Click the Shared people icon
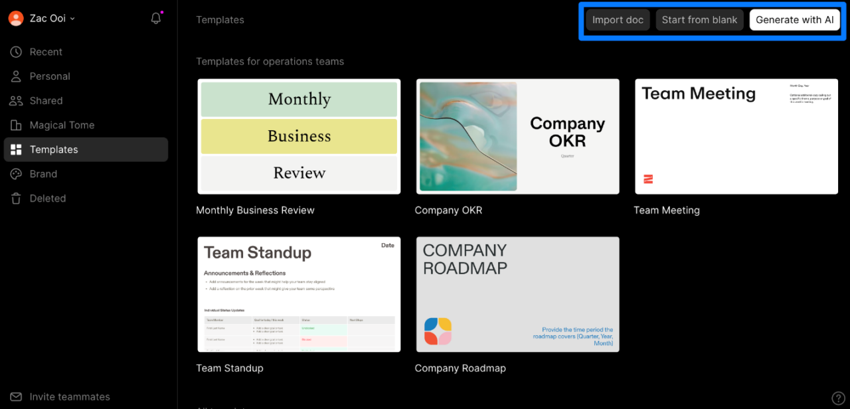Viewport: 850px width, 409px height. click(16, 101)
